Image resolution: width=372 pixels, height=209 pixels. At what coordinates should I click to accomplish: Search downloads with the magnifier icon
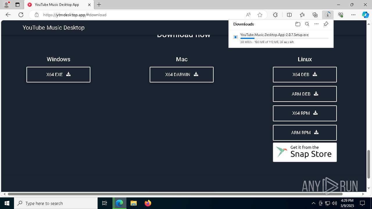click(x=307, y=24)
